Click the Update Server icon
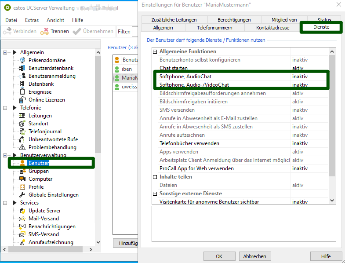This screenshot has height=263, width=345. point(22,211)
